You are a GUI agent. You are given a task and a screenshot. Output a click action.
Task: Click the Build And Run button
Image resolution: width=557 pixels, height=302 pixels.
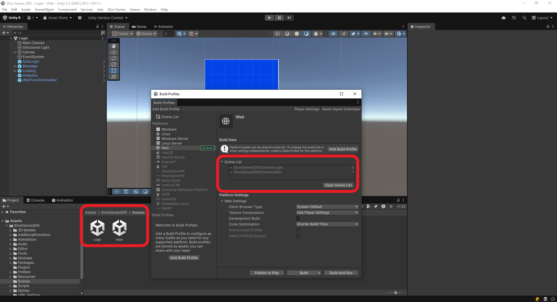pos(341,273)
